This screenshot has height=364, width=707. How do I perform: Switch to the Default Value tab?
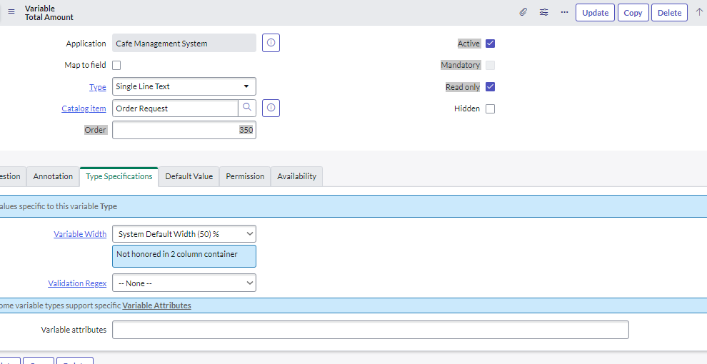[189, 176]
